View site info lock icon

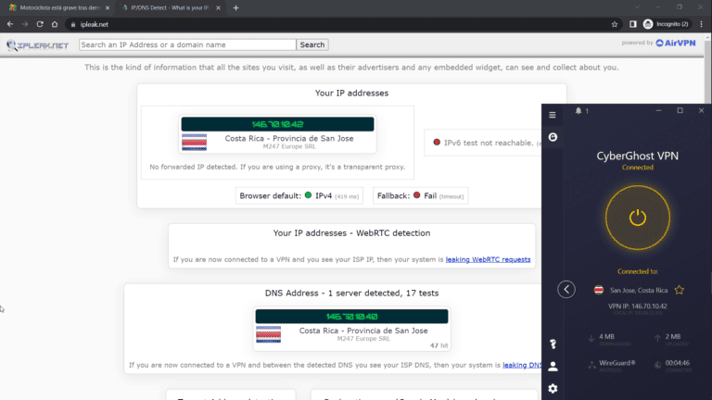(x=73, y=24)
